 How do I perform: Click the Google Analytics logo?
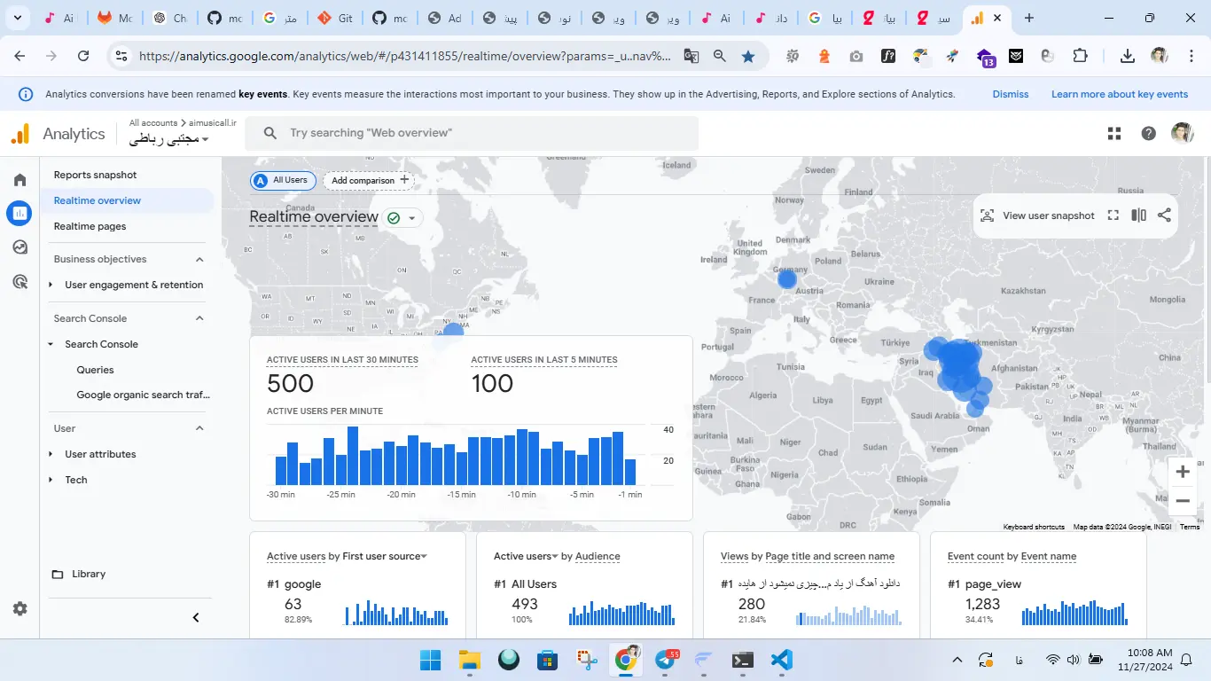pyautogui.click(x=20, y=134)
